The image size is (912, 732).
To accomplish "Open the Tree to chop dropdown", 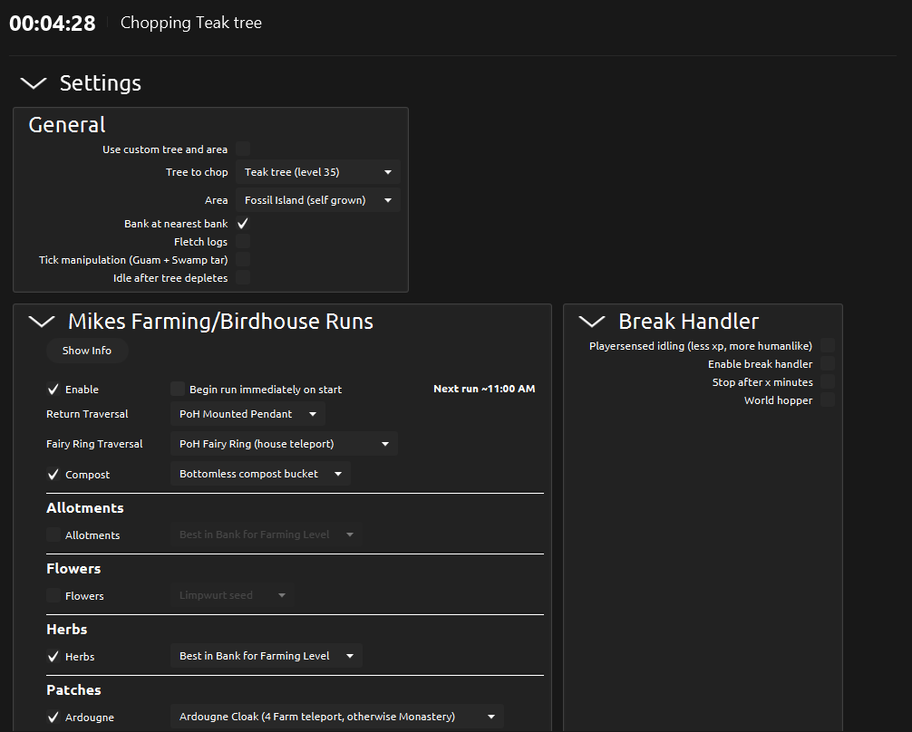I will click(317, 172).
